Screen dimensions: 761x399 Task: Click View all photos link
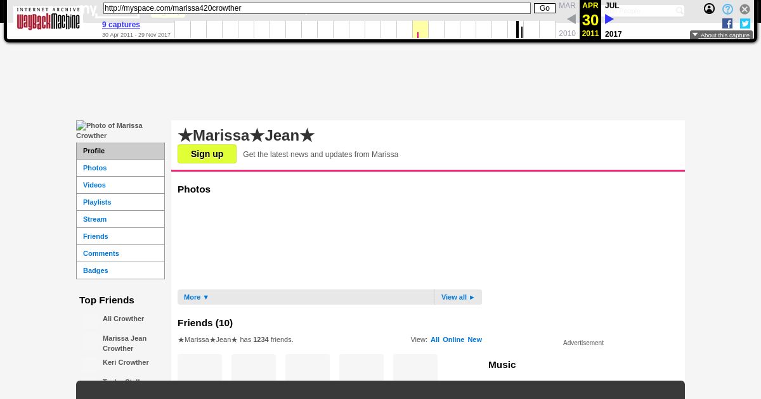(x=458, y=297)
